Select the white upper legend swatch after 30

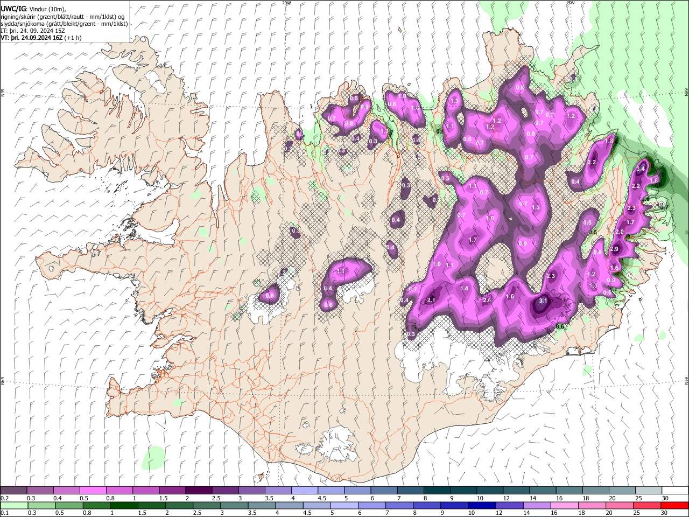click(674, 491)
